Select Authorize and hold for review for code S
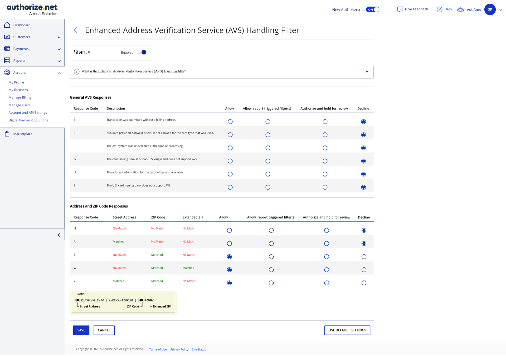This screenshot has height=357, width=506. (x=325, y=187)
